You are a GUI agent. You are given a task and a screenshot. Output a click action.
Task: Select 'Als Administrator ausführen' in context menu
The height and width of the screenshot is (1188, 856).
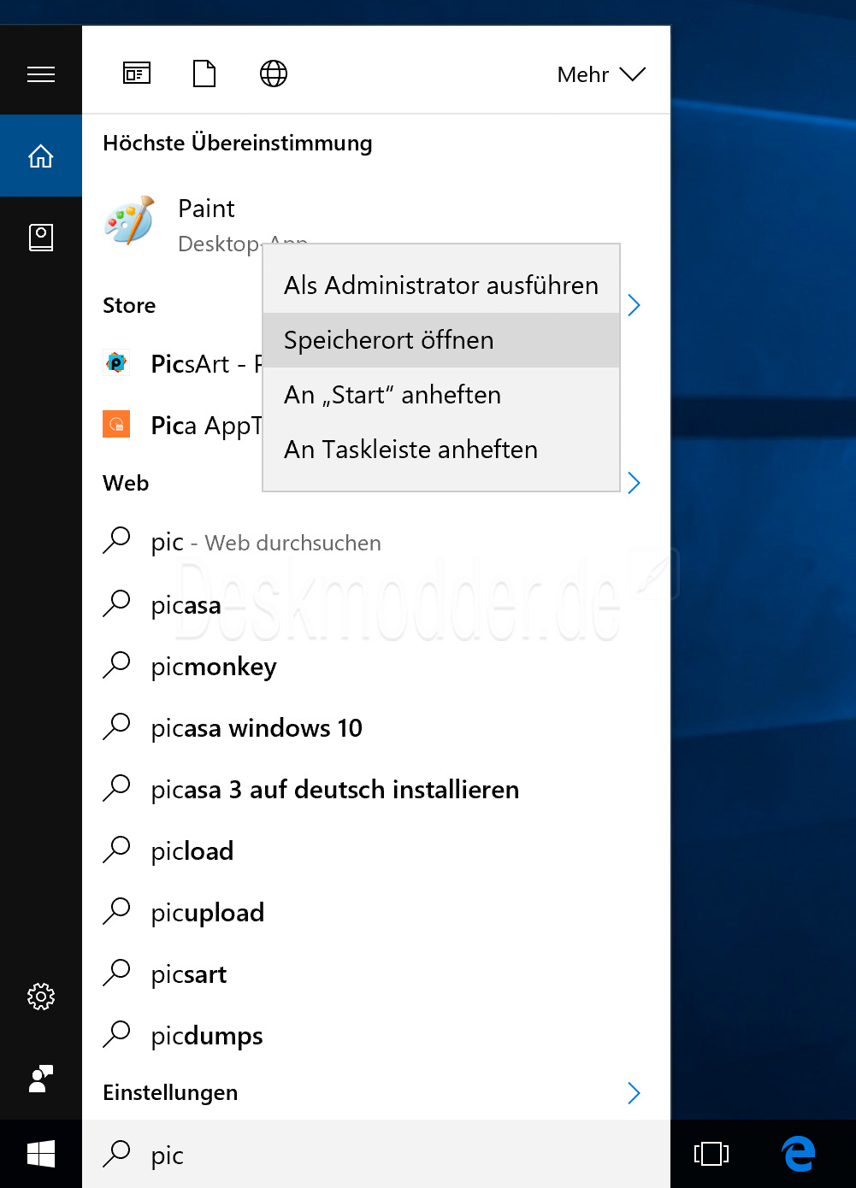pos(441,285)
